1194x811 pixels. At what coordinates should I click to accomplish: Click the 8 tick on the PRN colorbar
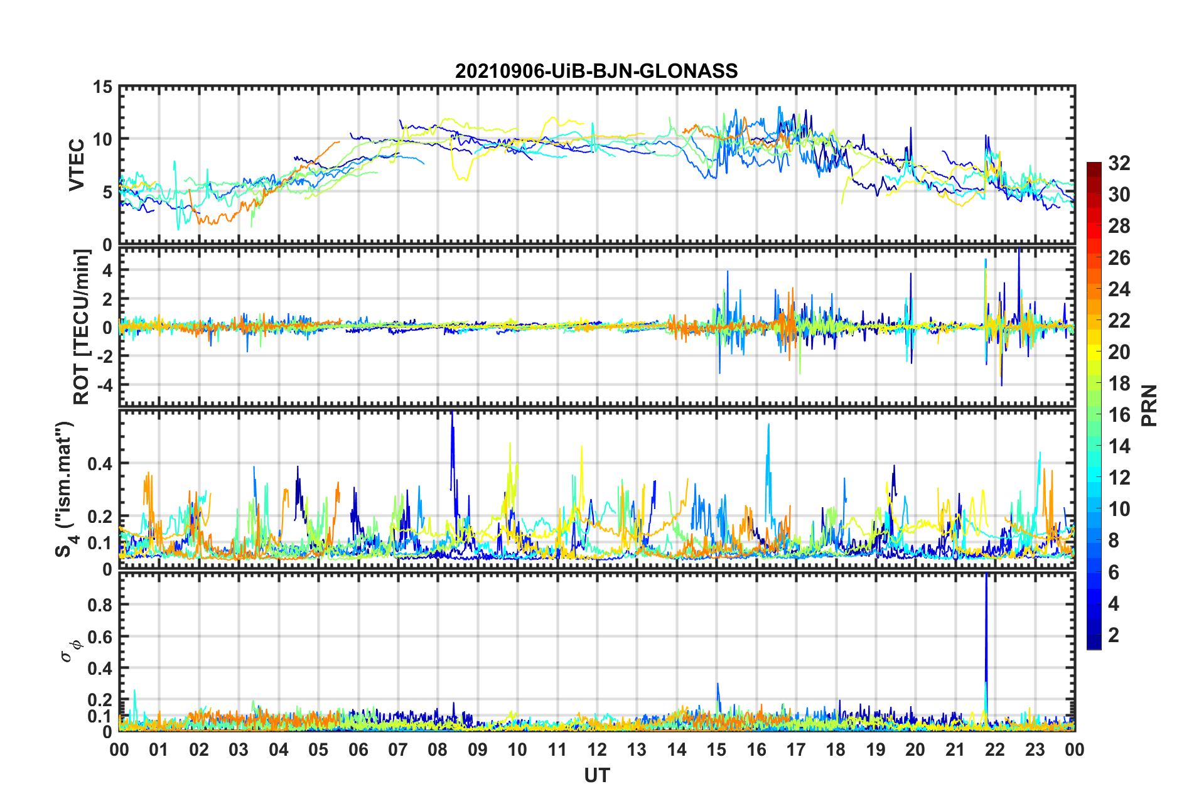[1114, 540]
